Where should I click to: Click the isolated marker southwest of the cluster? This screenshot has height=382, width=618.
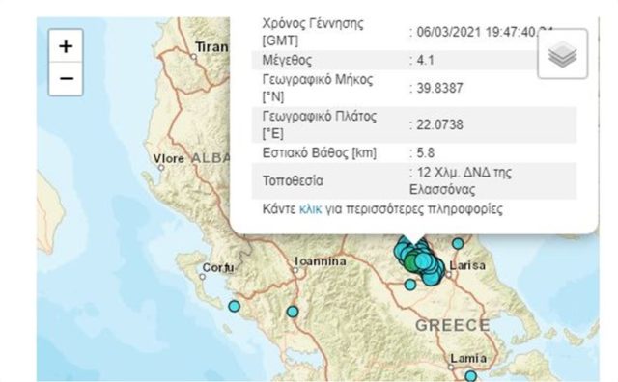tap(410, 285)
